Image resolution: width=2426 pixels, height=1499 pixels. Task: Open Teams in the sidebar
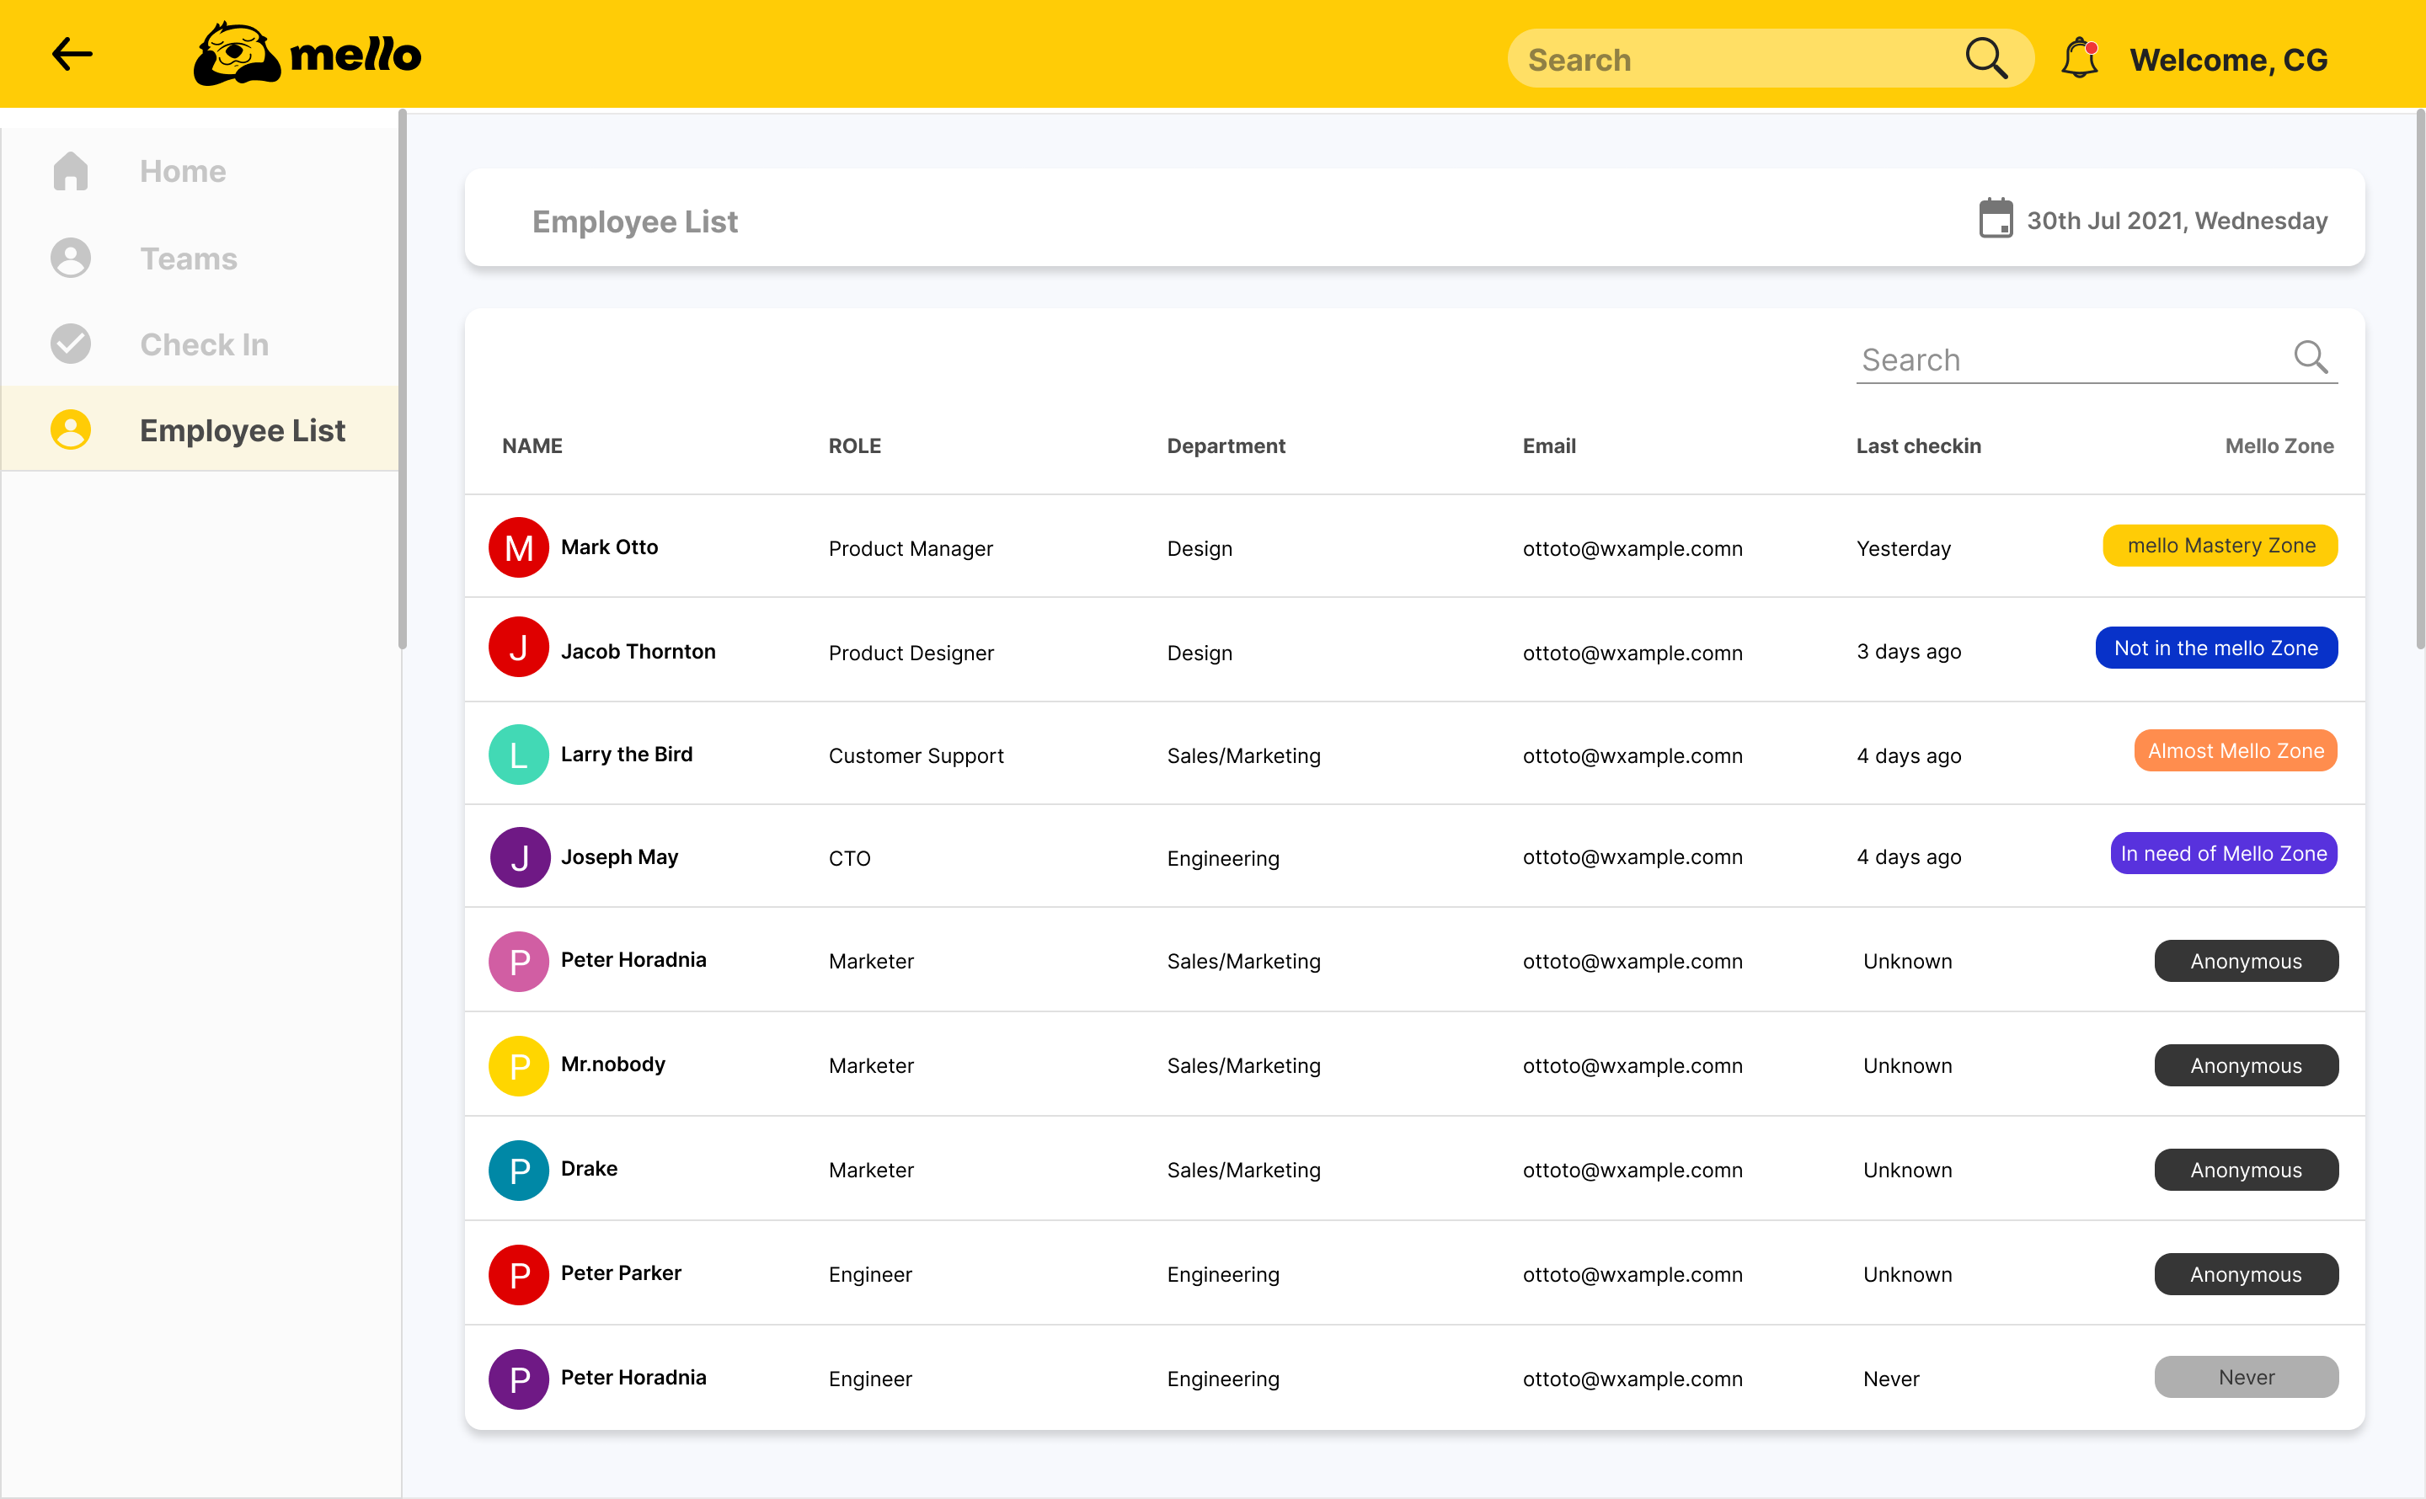pos(189,258)
